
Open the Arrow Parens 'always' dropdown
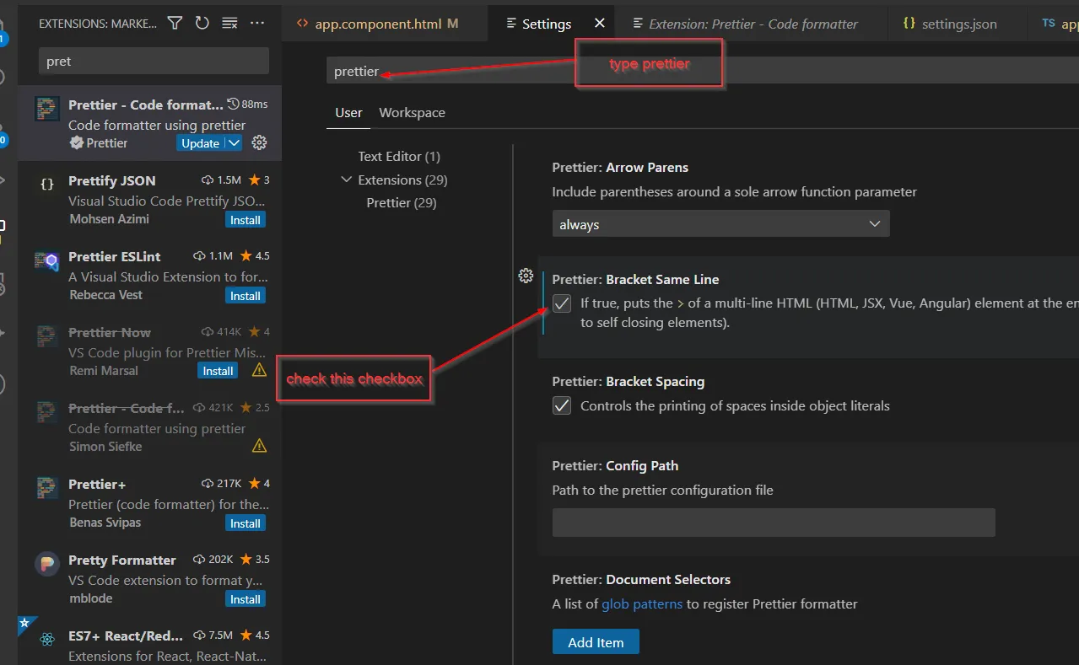click(720, 224)
